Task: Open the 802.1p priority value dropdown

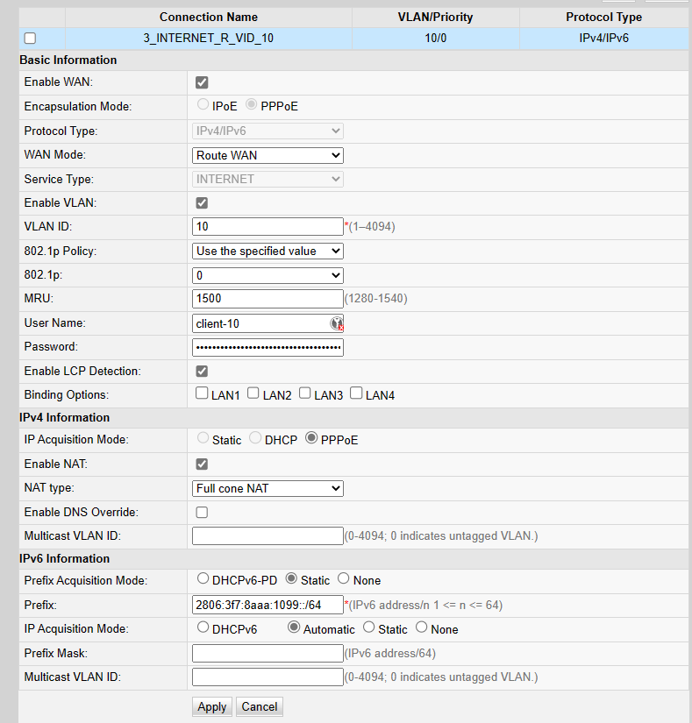Action: click(268, 275)
